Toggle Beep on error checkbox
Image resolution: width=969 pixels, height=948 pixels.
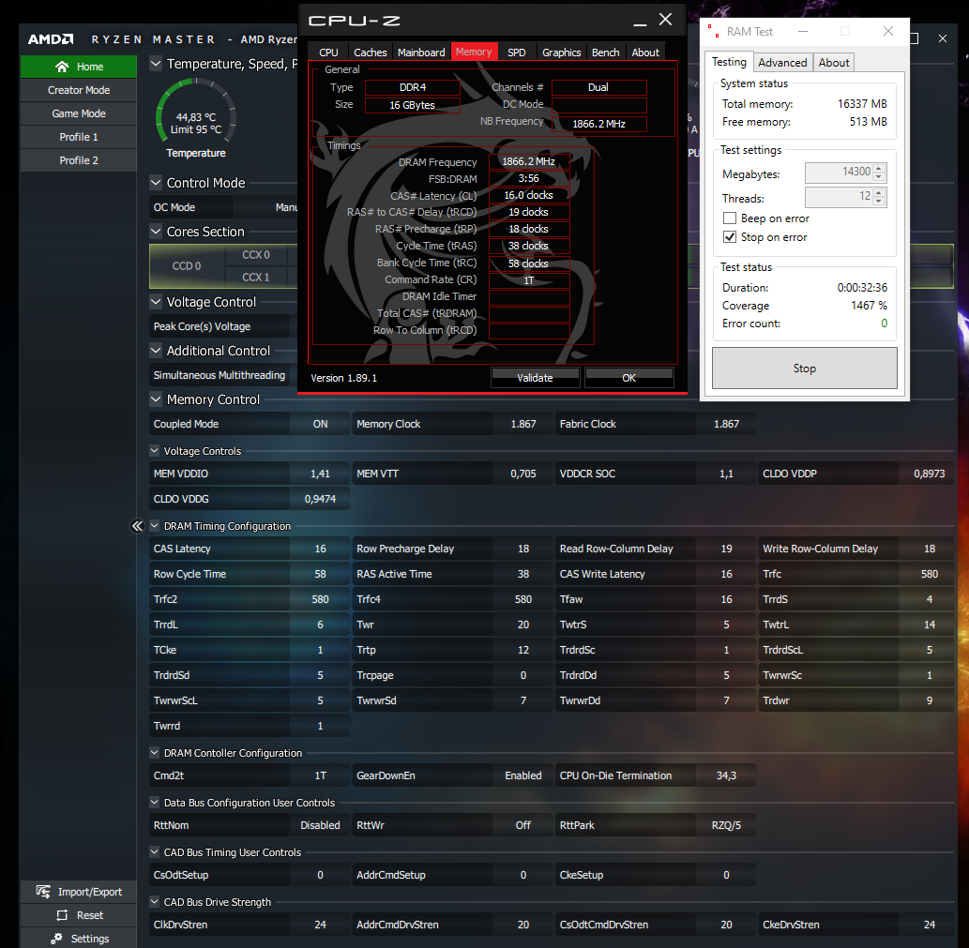(730, 218)
